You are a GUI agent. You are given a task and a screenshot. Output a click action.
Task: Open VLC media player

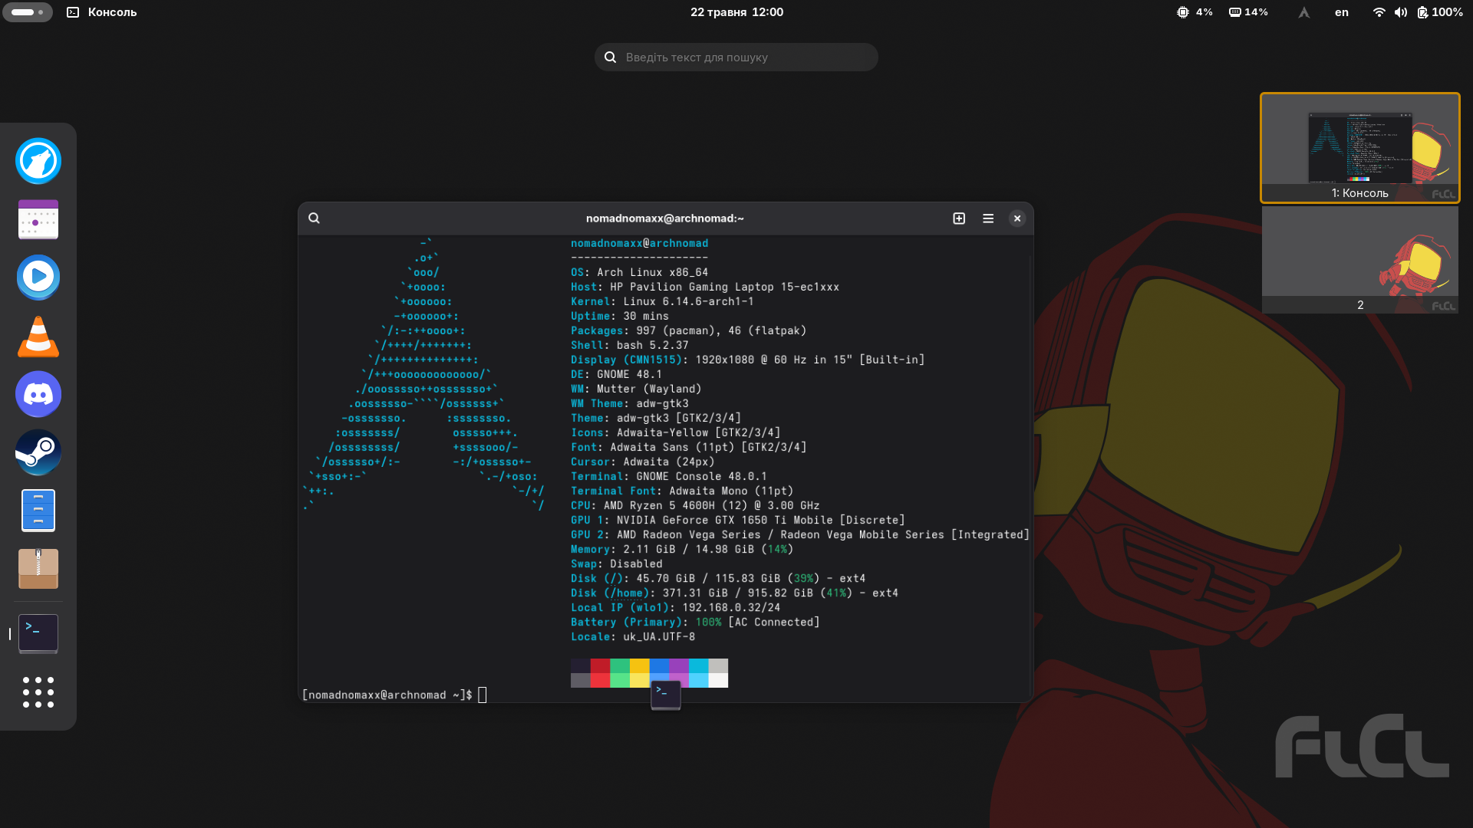tap(38, 336)
